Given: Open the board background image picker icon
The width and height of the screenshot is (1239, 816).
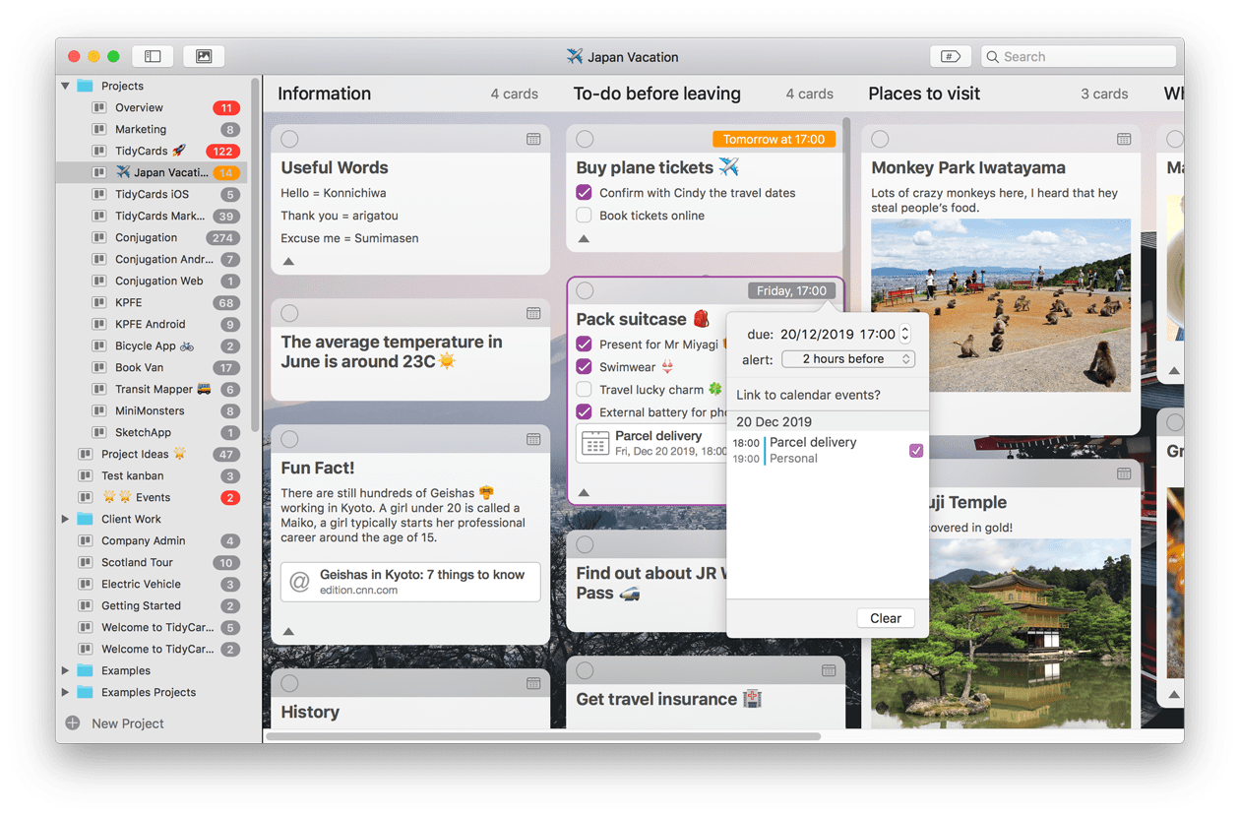Looking at the screenshot, I should (x=204, y=56).
